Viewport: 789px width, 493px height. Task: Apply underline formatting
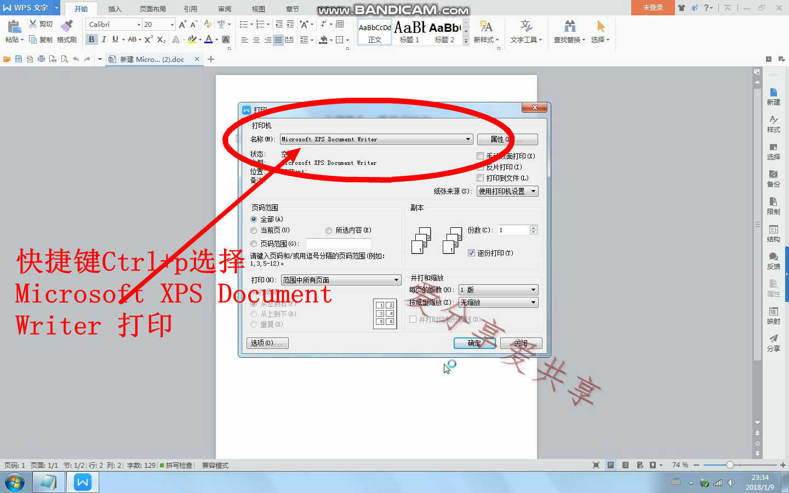[x=115, y=39]
